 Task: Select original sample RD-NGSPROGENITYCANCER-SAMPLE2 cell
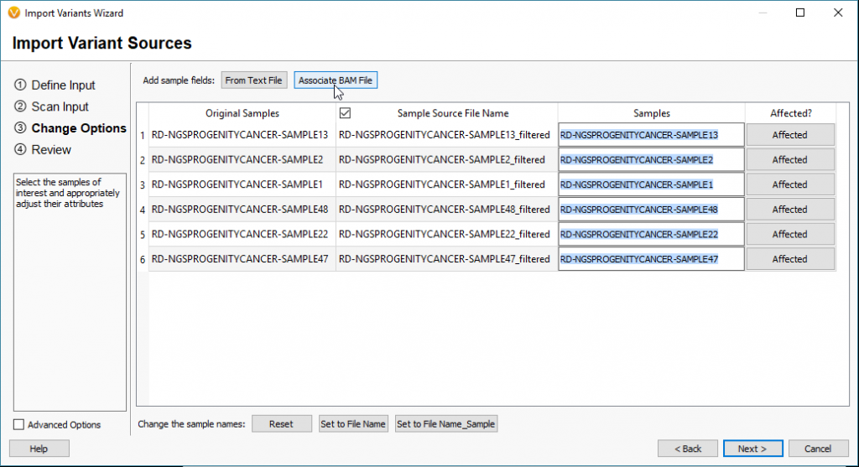coord(242,160)
